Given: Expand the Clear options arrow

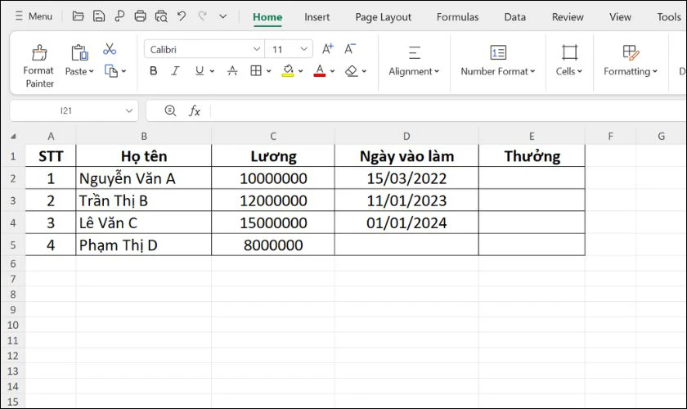Looking at the screenshot, I should click(x=364, y=71).
